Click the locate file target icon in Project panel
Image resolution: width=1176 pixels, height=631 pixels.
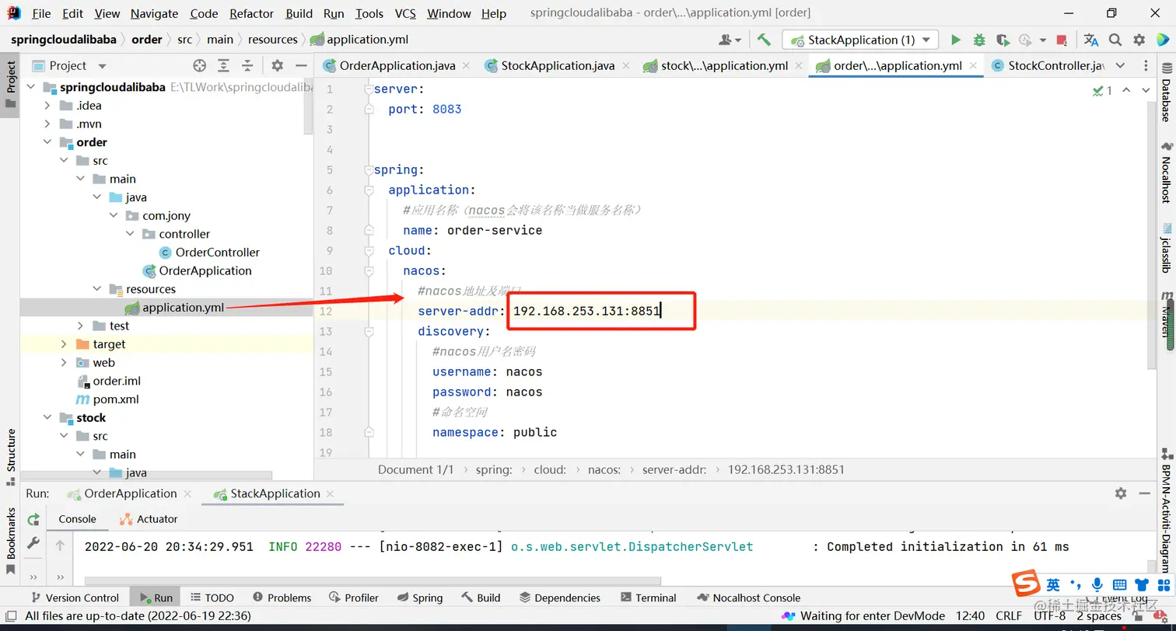point(200,66)
